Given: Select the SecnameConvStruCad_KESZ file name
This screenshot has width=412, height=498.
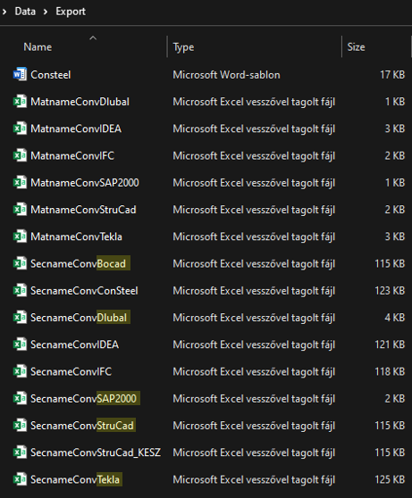Looking at the screenshot, I should (96, 452).
